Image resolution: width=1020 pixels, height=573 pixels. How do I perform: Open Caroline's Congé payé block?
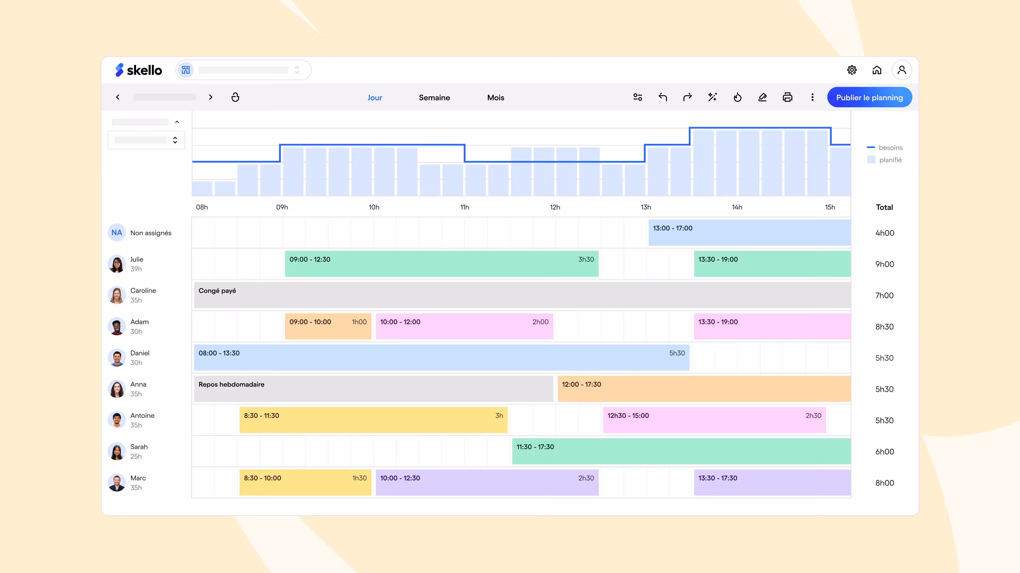click(522, 295)
